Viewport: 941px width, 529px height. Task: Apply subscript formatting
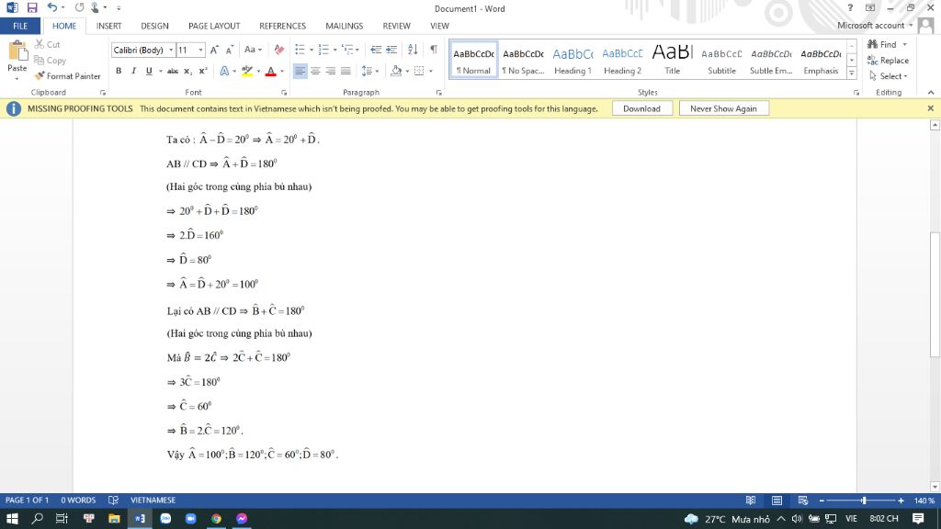187,71
